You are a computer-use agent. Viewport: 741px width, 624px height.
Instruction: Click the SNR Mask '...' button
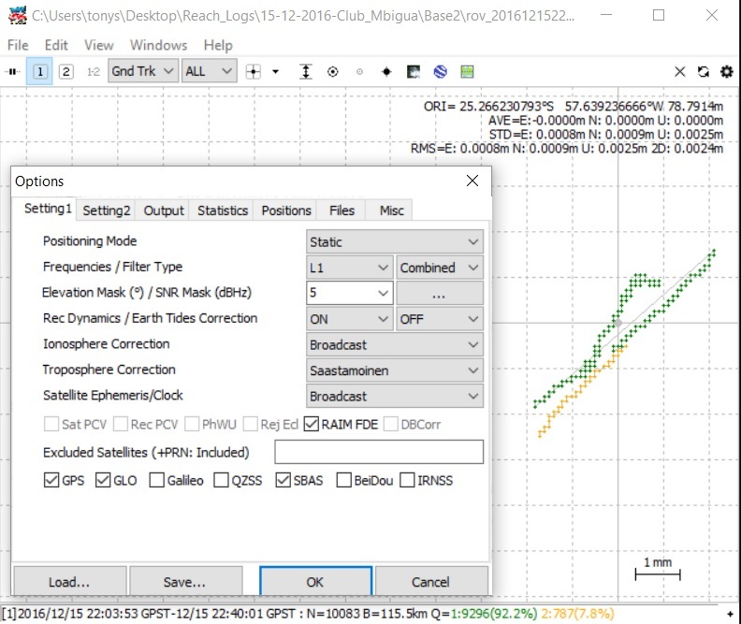(x=440, y=294)
